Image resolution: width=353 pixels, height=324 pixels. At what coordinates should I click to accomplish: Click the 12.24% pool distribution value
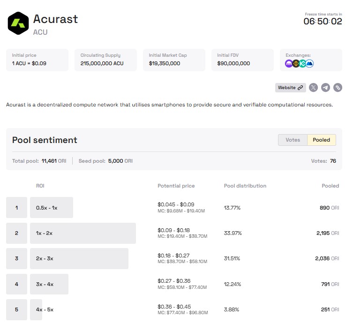tap(233, 284)
